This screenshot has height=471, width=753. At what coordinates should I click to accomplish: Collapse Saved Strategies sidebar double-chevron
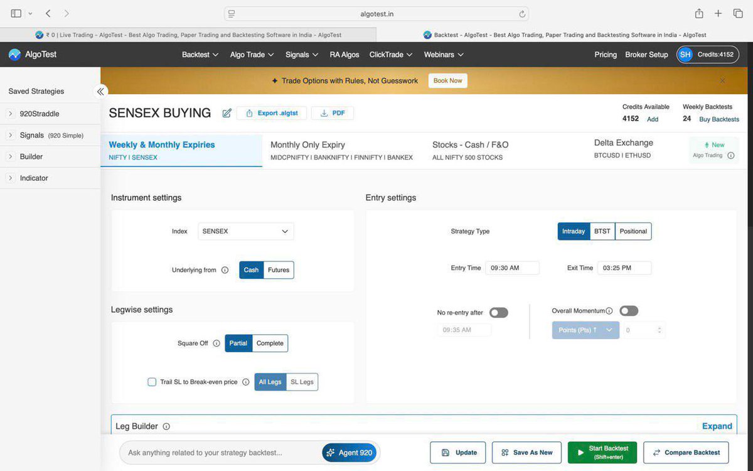(x=100, y=91)
